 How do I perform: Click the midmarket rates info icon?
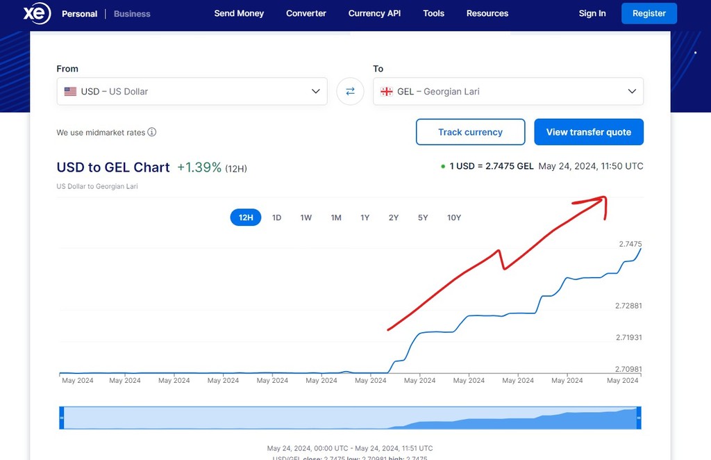click(x=152, y=132)
